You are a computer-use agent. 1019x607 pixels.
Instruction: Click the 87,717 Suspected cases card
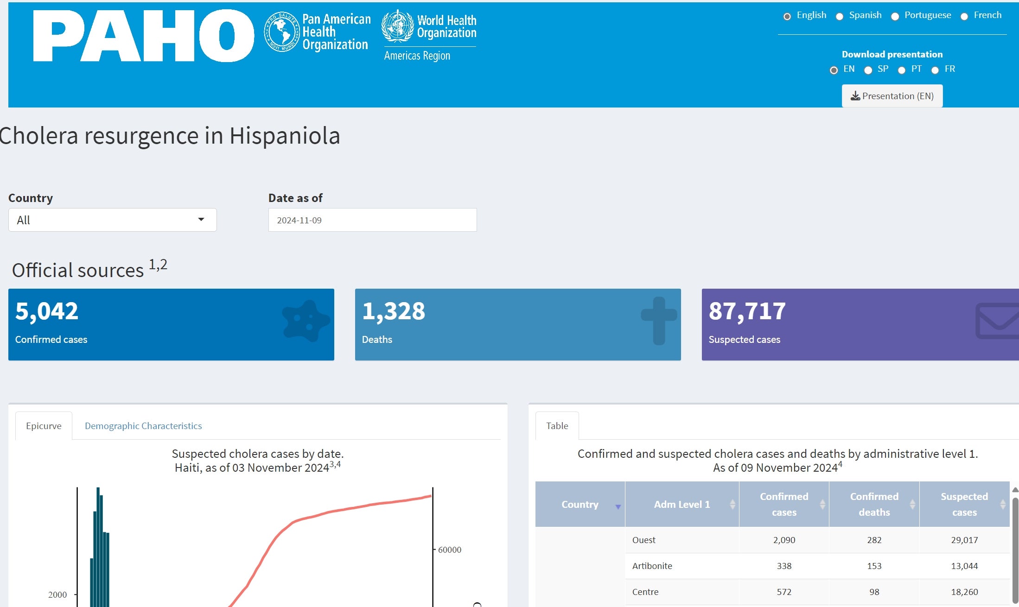860,324
